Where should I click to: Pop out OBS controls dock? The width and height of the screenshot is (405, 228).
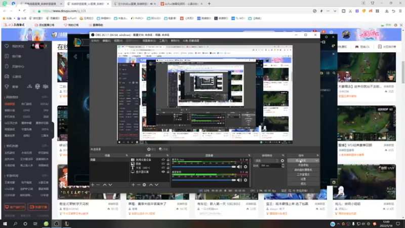pos(317,156)
